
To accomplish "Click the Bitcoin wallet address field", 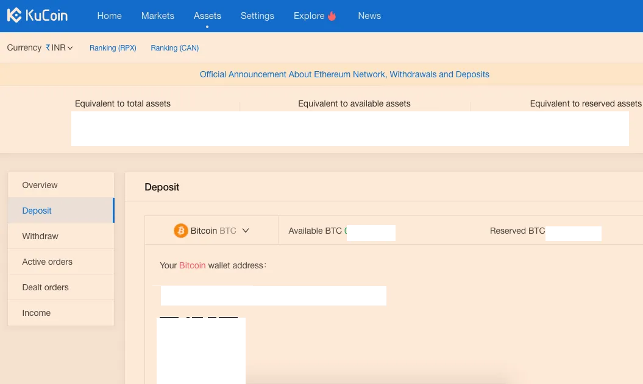I will click(x=274, y=296).
